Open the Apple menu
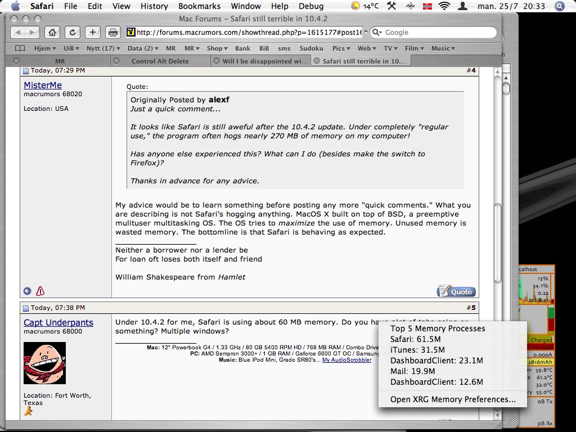576x432 pixels. click(x=15, y=6)
